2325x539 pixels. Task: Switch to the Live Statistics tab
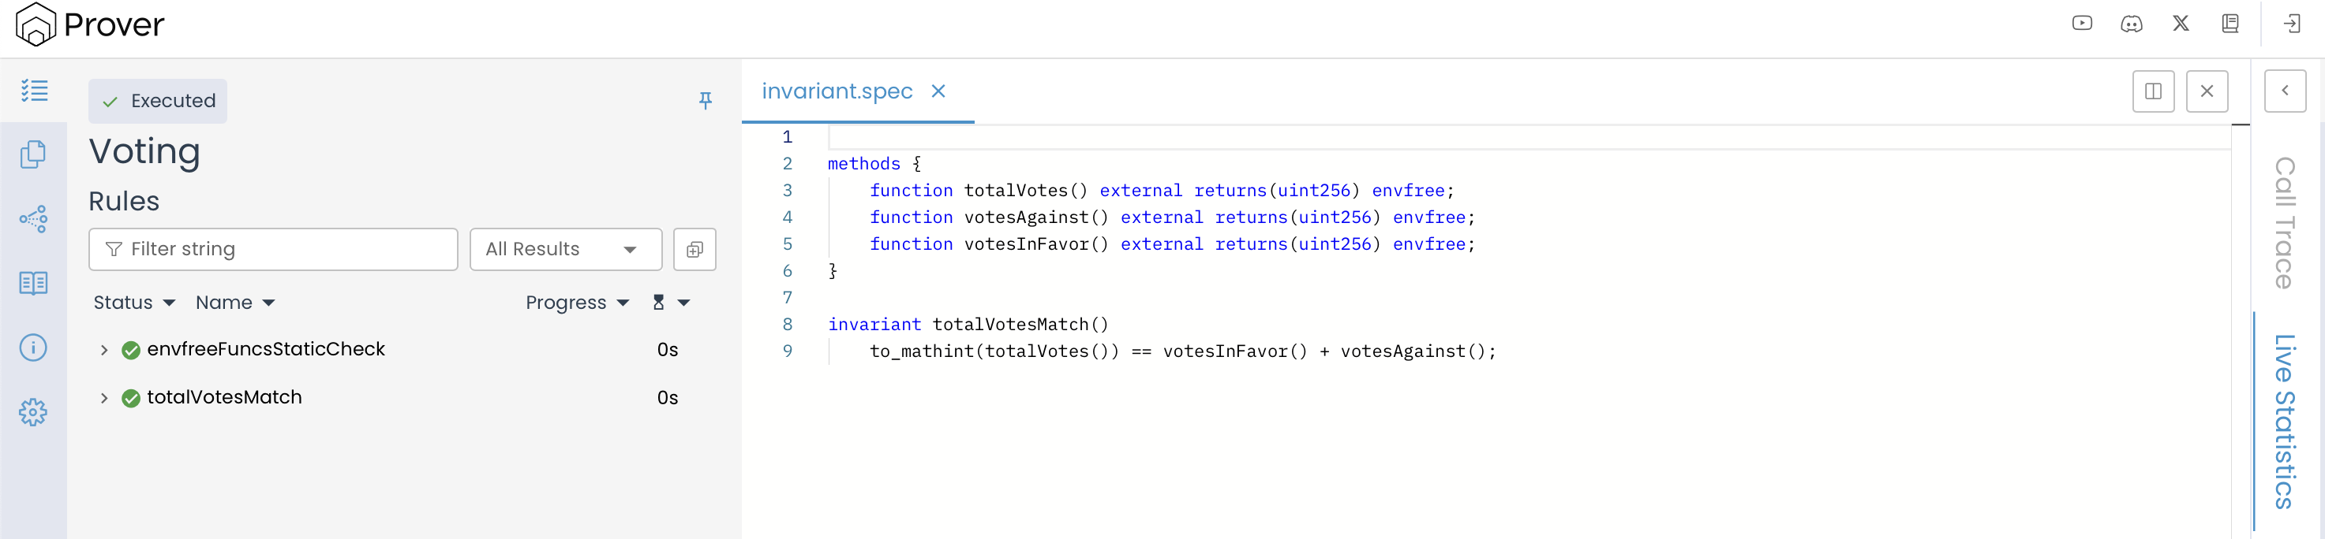click(x=2285, y=422)
